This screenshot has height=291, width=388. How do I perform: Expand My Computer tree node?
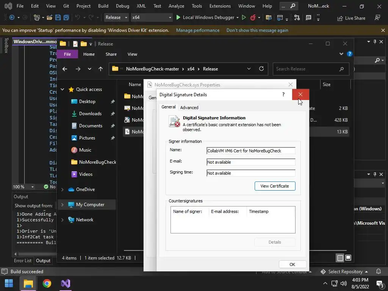[63, 205]
